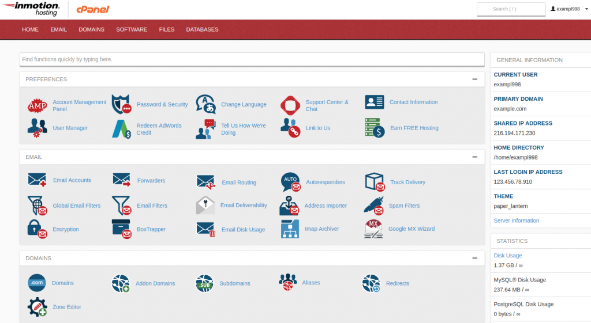Click the Google MX Wizard icon

pos(374,229)
